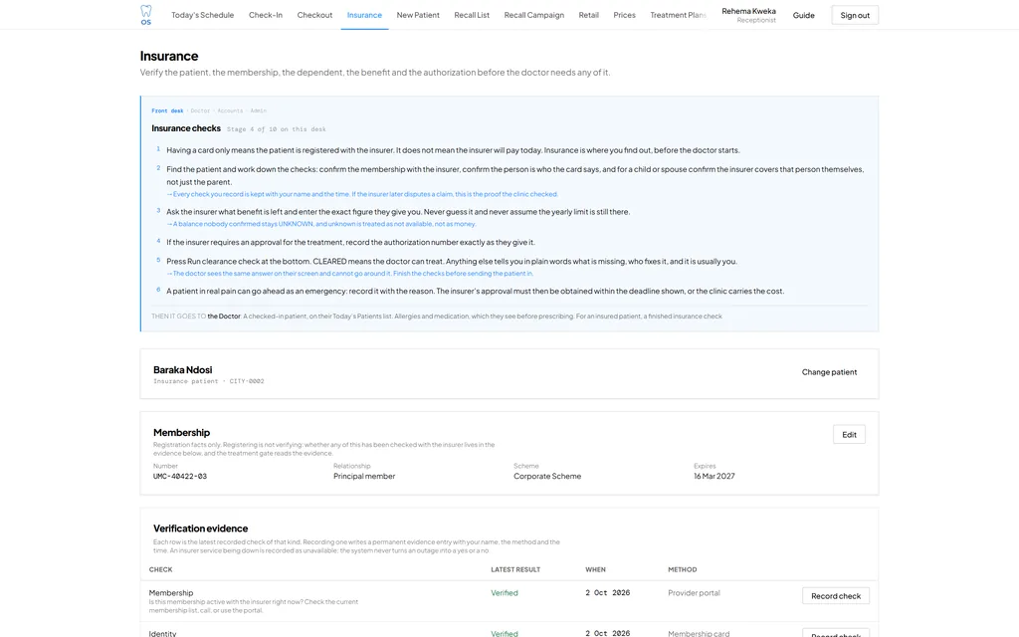Switch to the Prices tab
The height and width of the screenshot is (637, 1019).
[624, 15]
